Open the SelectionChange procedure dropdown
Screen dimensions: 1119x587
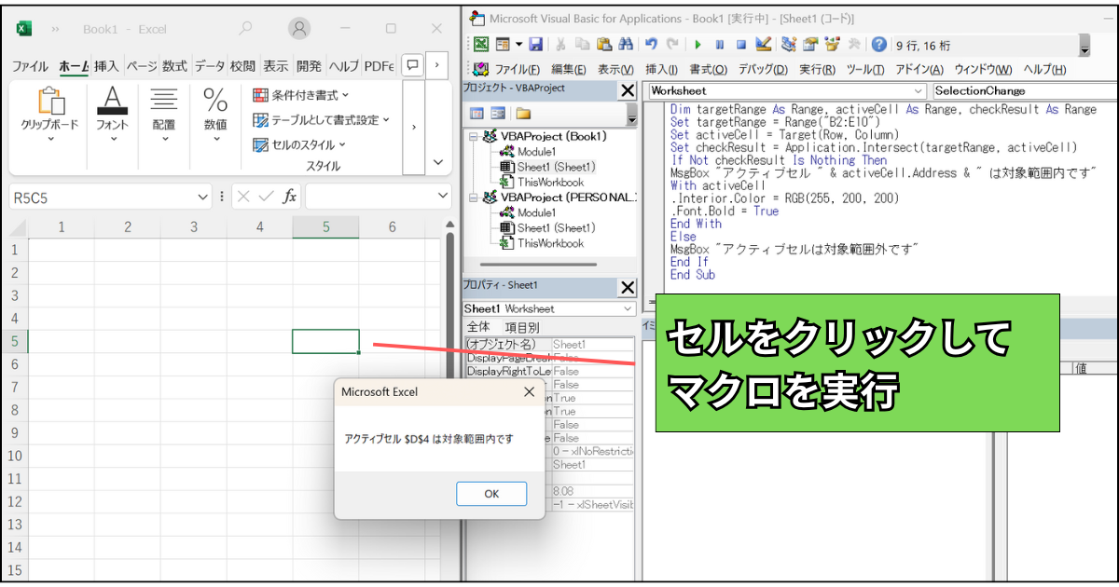[x=1024, y=90]
